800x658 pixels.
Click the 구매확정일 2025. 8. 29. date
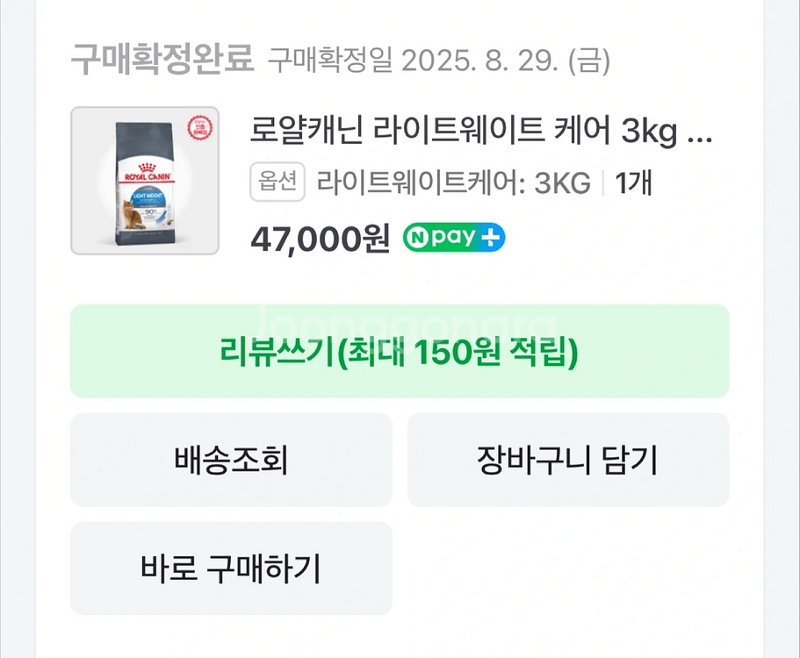point(438,61)
